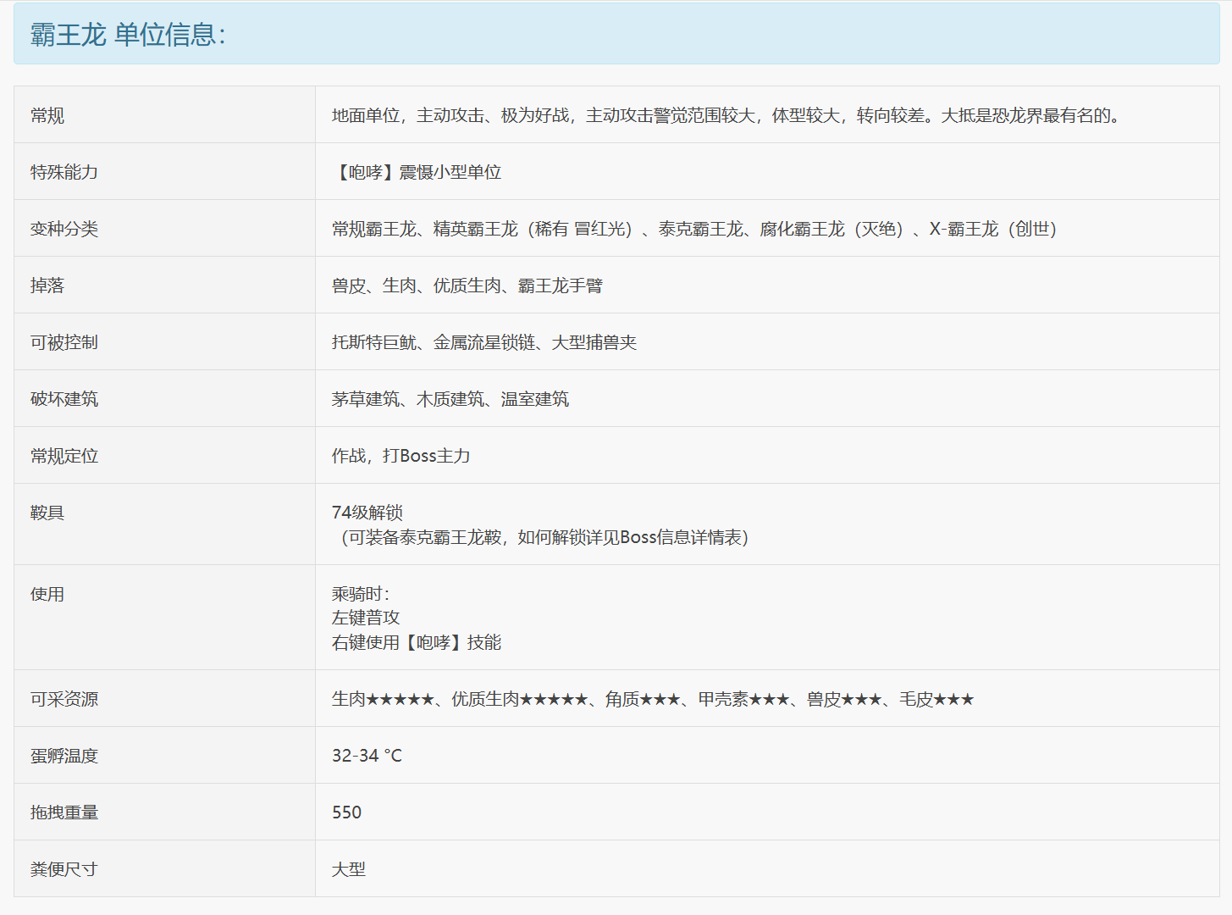The width and height of the screenshot is (1232, 915).
Task: Click the 550 拖拽重量 value
Action: (347, 812)
